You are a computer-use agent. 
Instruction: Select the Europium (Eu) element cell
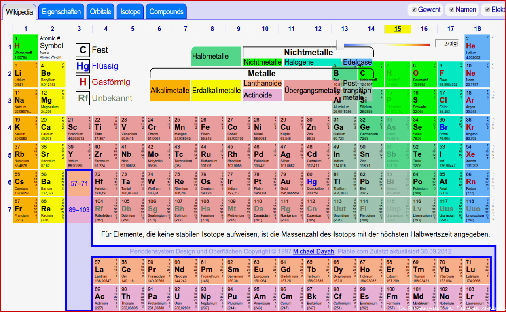pyautogui.click(x=265, y=271)
